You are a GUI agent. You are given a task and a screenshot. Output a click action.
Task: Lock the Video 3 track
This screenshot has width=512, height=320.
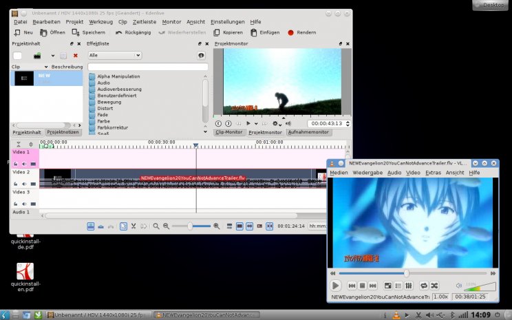tap(16, 204)
